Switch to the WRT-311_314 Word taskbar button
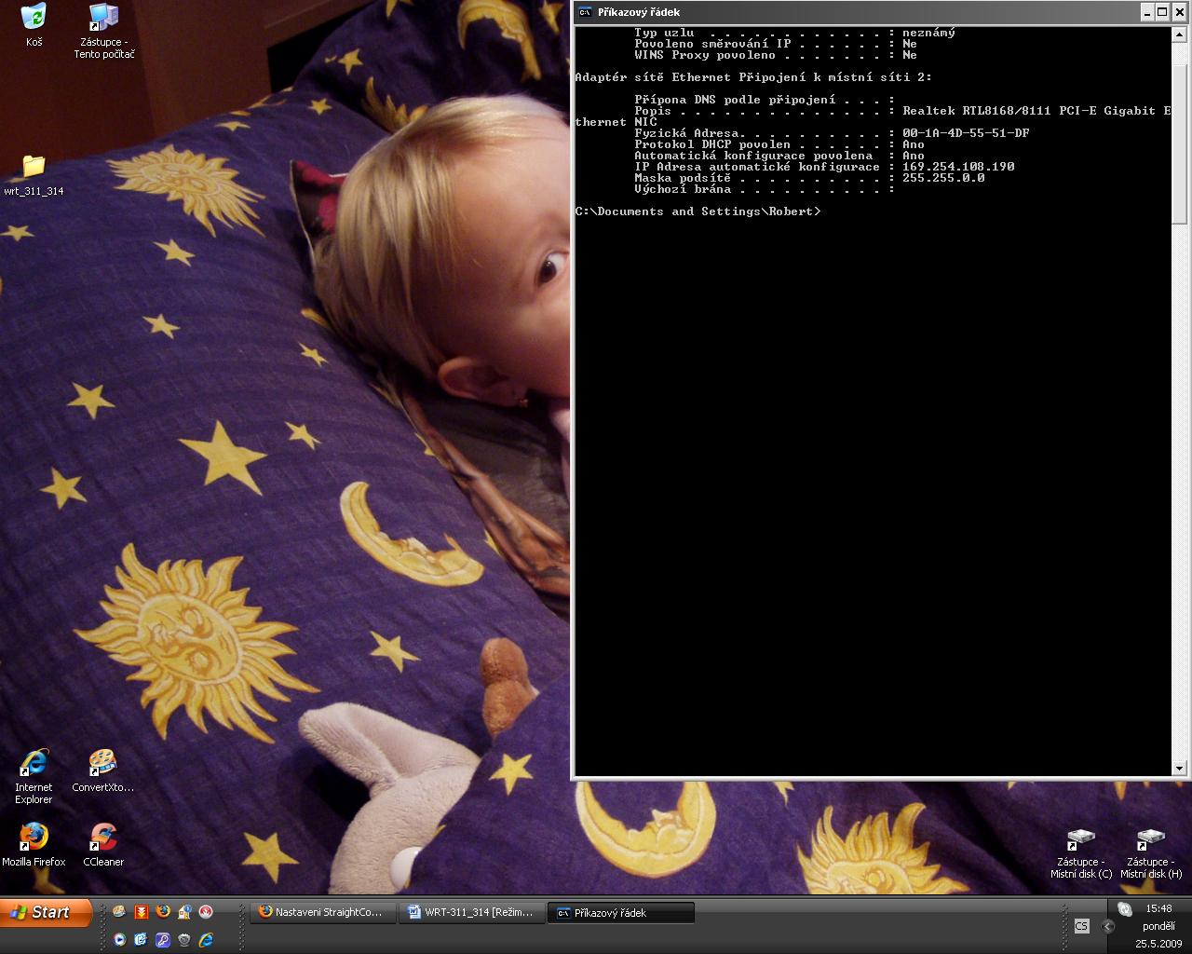The width and height of the screenshot is (1192, 954). point(471,913)
